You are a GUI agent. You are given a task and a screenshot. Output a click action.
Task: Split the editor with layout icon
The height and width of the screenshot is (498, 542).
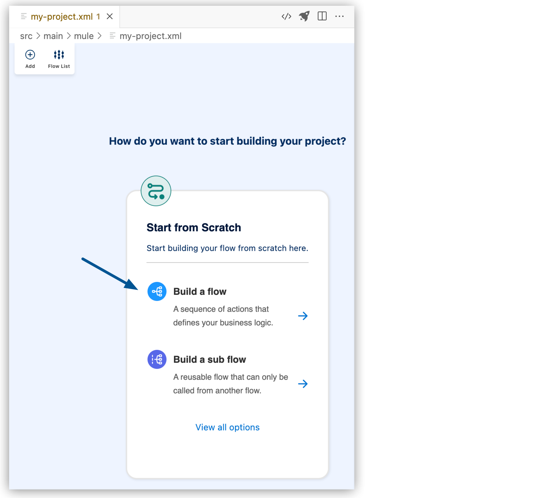[x=322, y=16]
